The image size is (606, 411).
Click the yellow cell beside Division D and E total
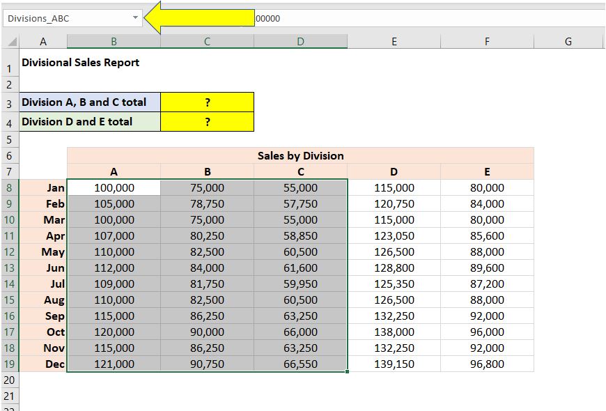pyautogui.click(x=207, y=123)
